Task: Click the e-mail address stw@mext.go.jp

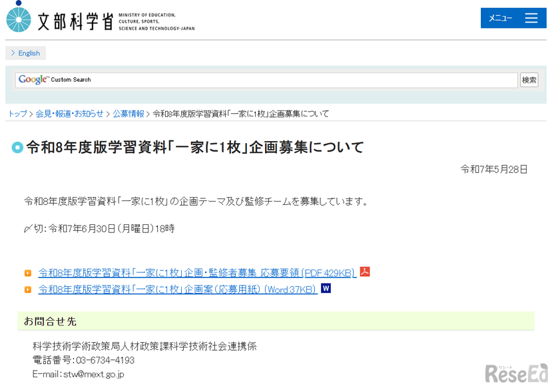Action: pos(94,374)
